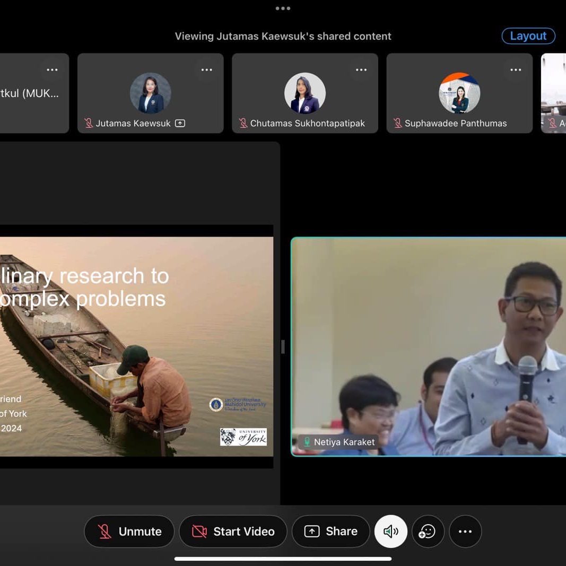Start Video to turn camera on
The height and width of the screenshot is (566, 566).
click(233, 531)
